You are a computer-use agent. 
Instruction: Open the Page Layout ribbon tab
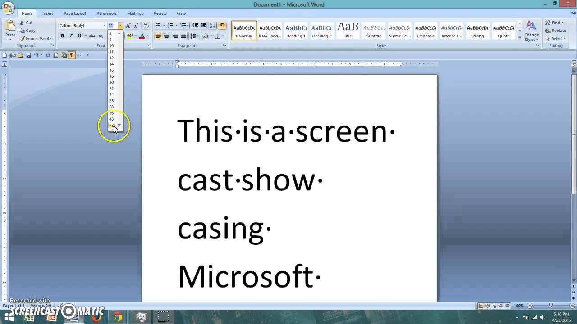(75, 13)
